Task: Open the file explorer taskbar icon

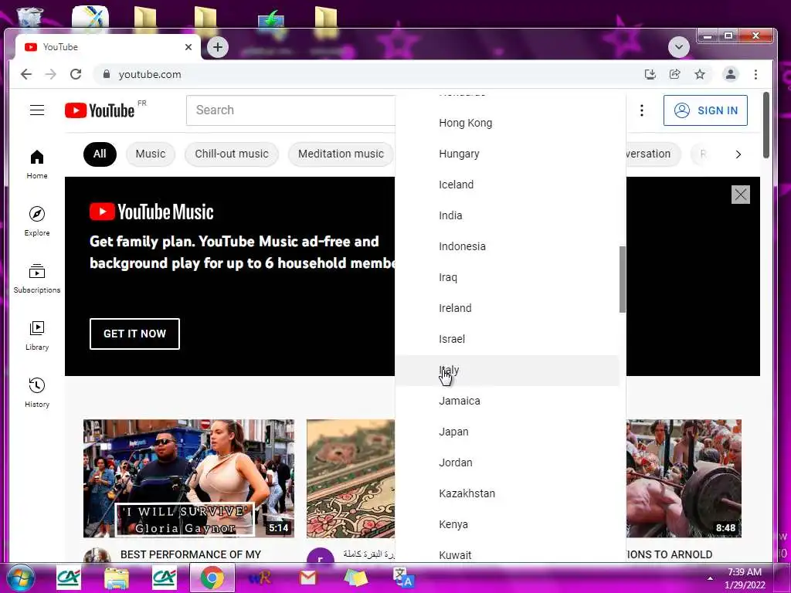Action: 117,578
